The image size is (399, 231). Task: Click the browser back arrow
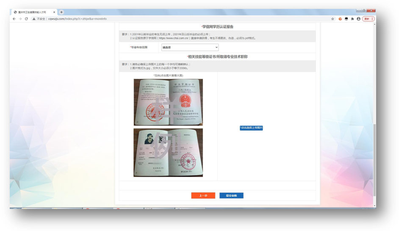[x=14, y=19]
